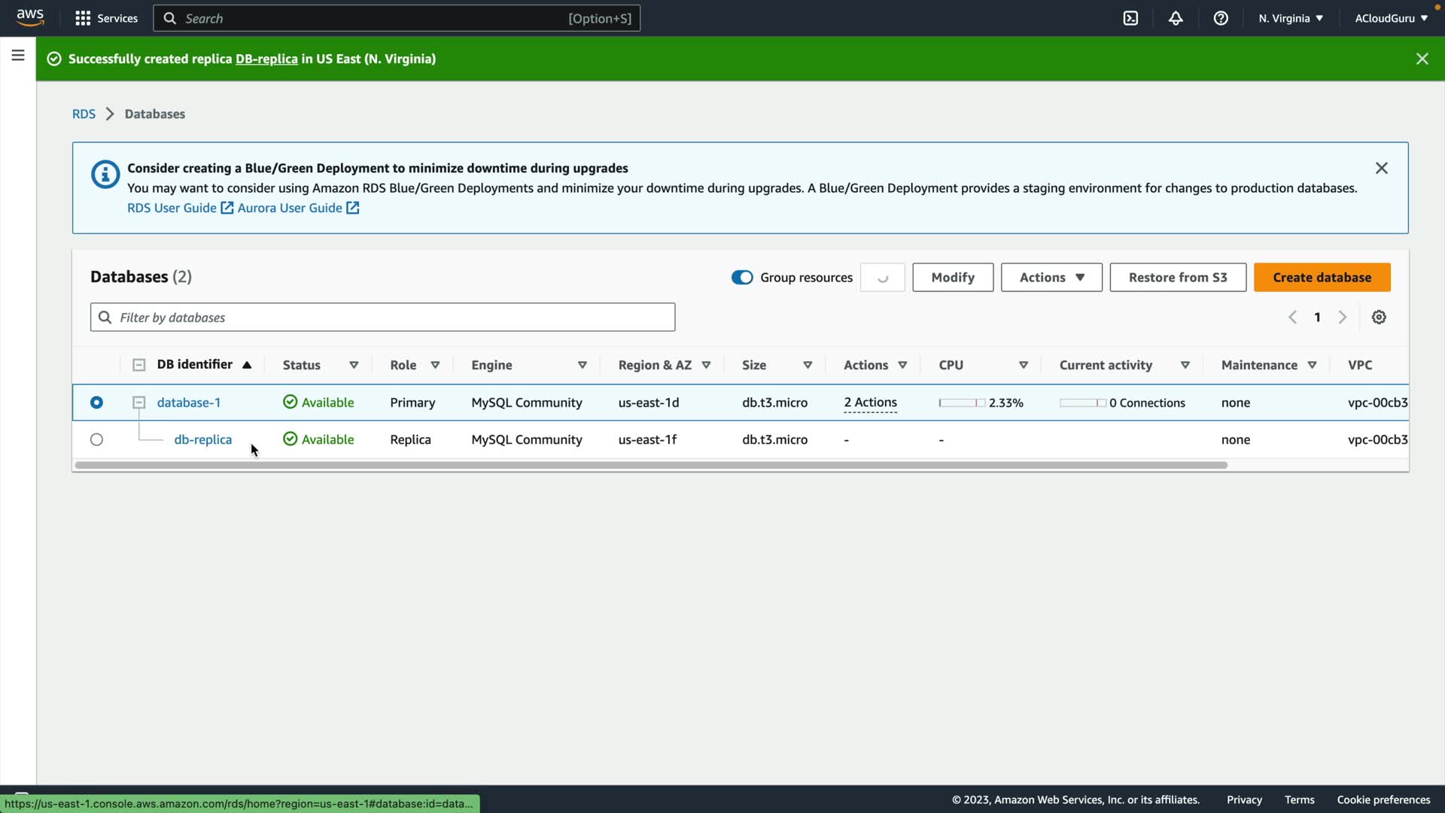Click the Create database button

point(1322,277)
